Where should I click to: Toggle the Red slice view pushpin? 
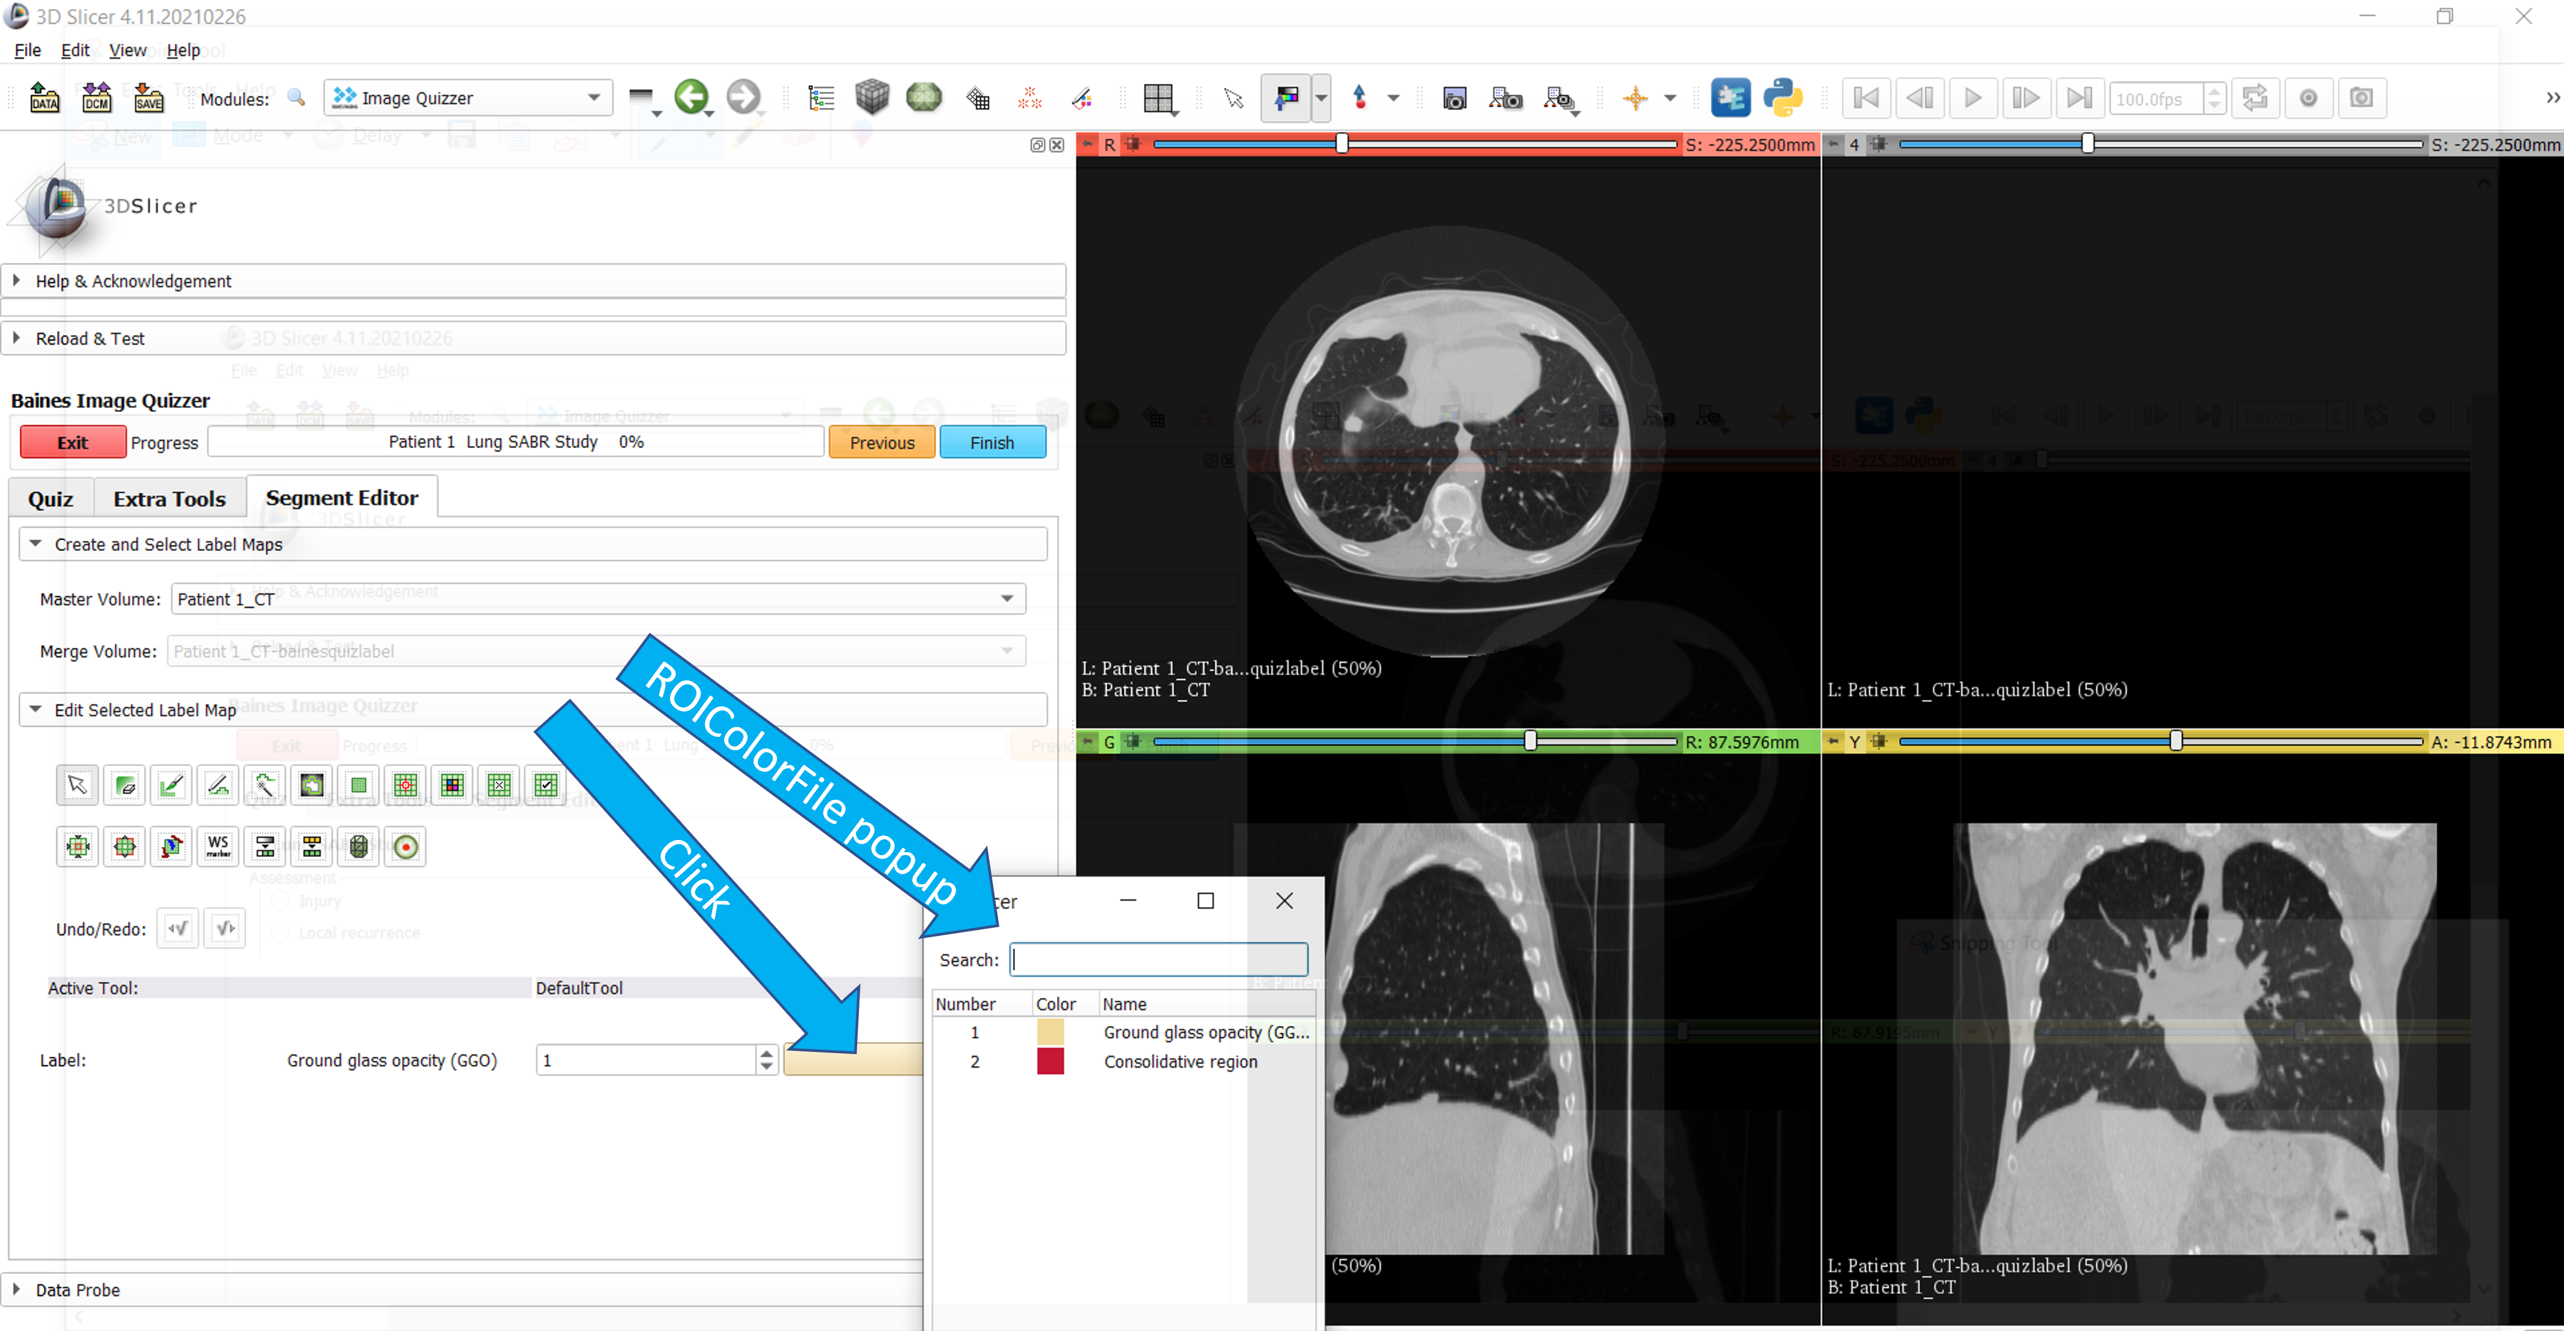coord(1088,144)
